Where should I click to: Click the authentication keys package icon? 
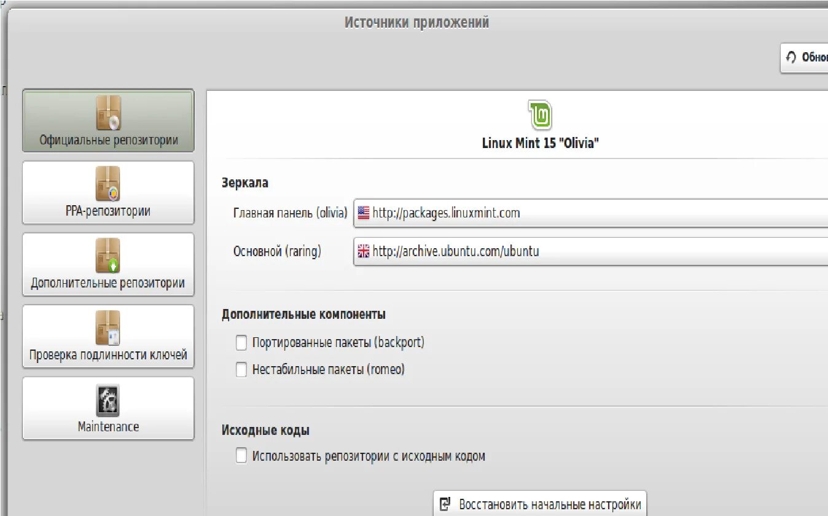tap(108, 328)
